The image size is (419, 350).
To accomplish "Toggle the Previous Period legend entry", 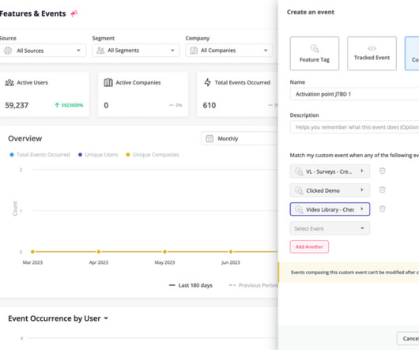I will (x=253, y=285).
